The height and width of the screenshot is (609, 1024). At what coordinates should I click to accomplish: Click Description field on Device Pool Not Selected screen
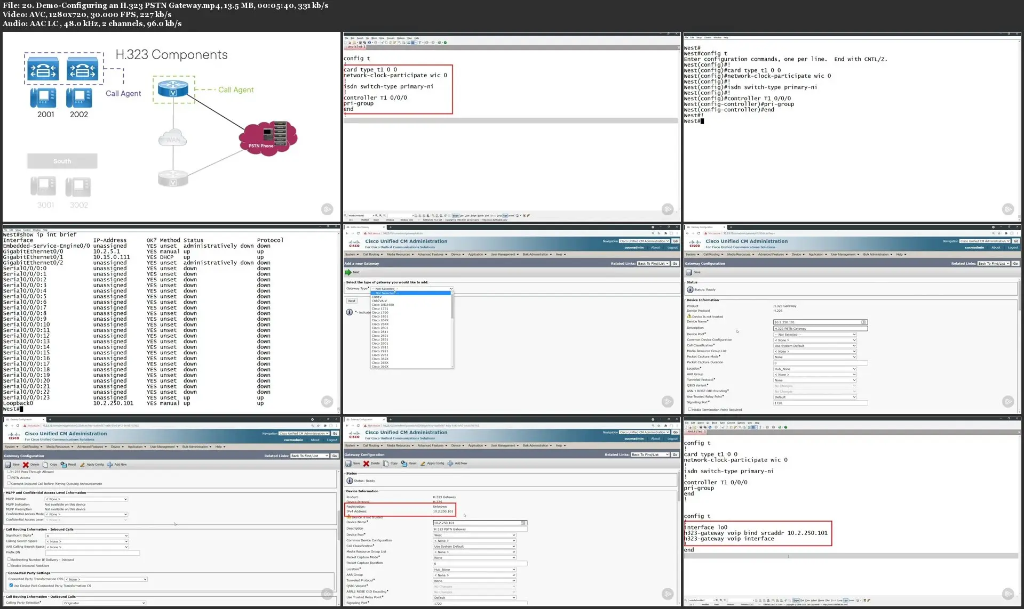coord(820,329)
